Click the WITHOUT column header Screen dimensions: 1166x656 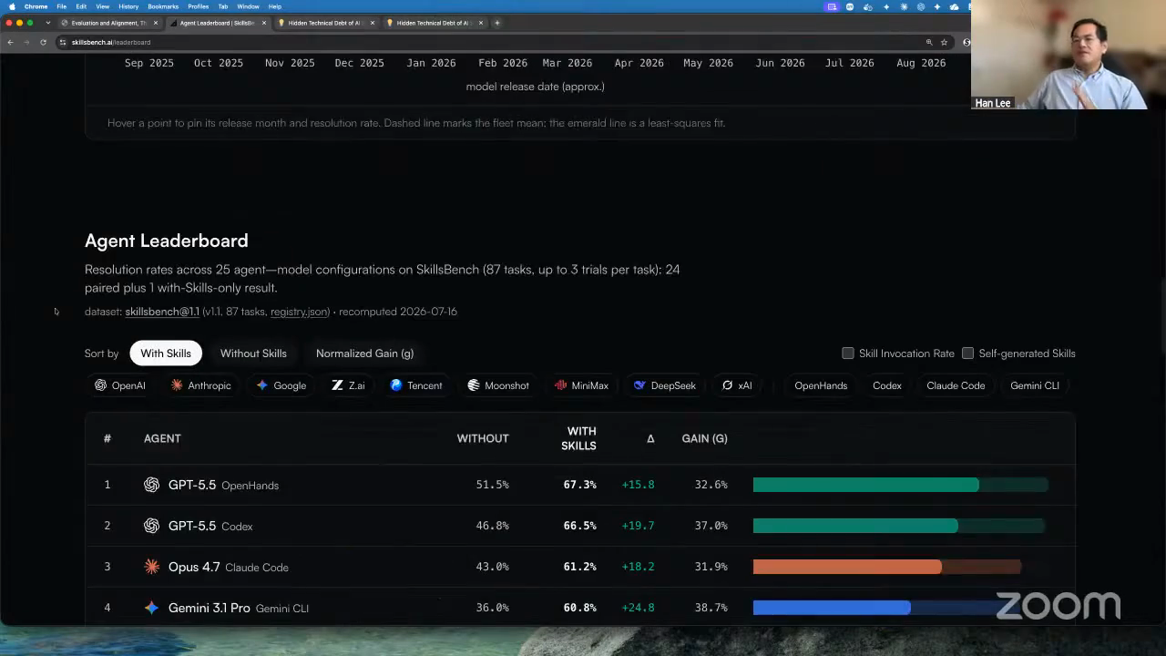click(x=483, y=438)
